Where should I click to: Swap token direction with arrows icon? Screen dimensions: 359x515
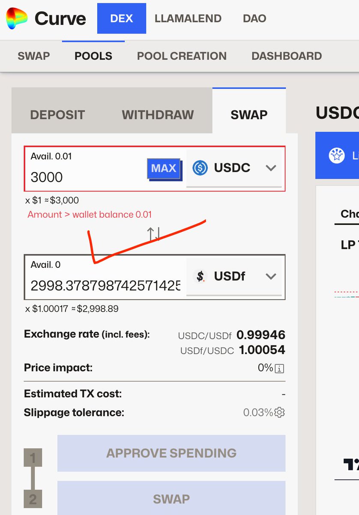154,234
